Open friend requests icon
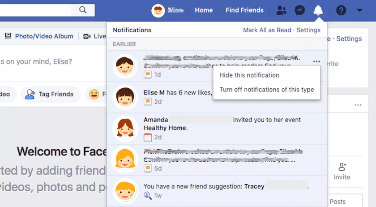The width and height of the screenshot is (376, 207). coord(281,10)
